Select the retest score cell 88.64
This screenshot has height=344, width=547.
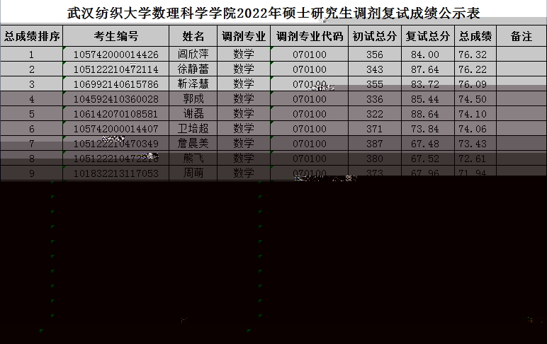[x=428, y=114]
